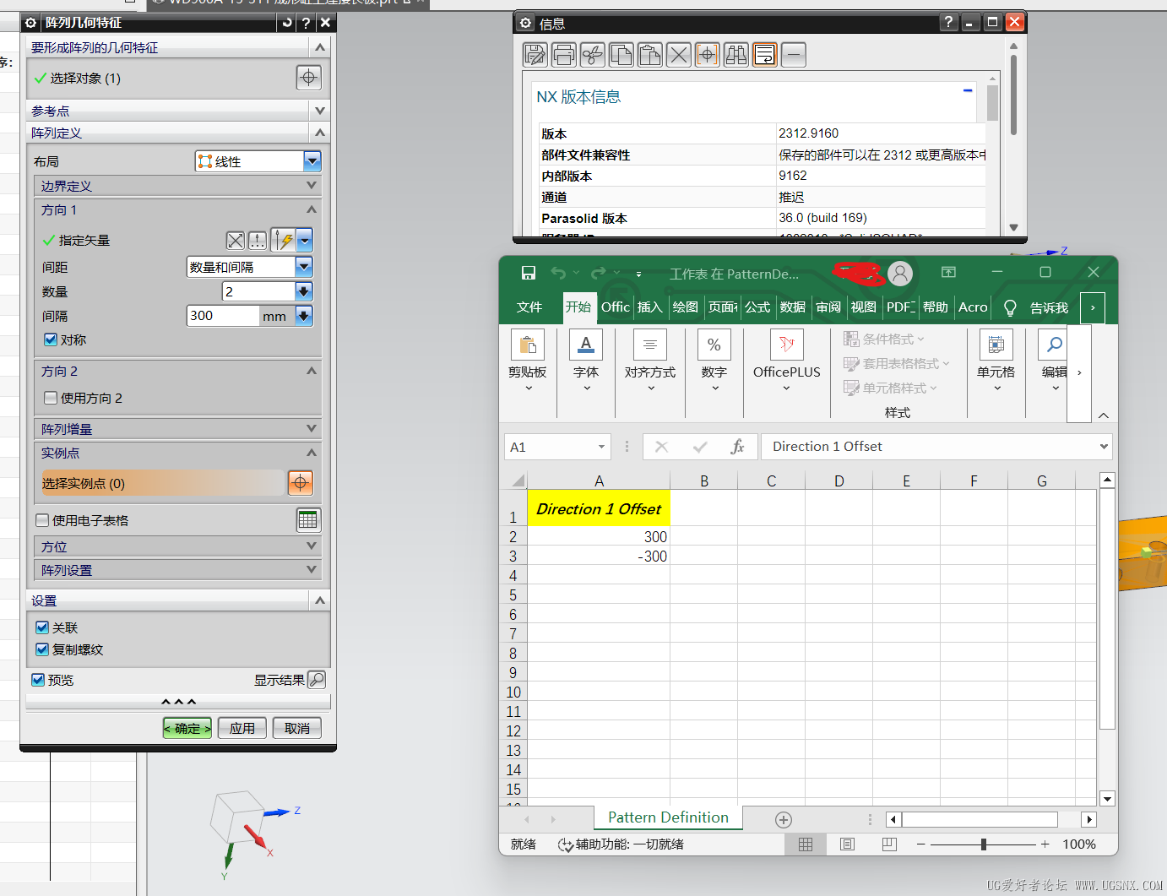Click the reverse direction icon beside 指定矢量
The image size is (1167, 896).
(x=236, y=241)
